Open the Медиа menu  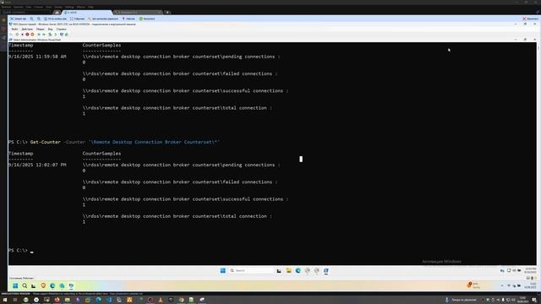click(x=41, y=30)
